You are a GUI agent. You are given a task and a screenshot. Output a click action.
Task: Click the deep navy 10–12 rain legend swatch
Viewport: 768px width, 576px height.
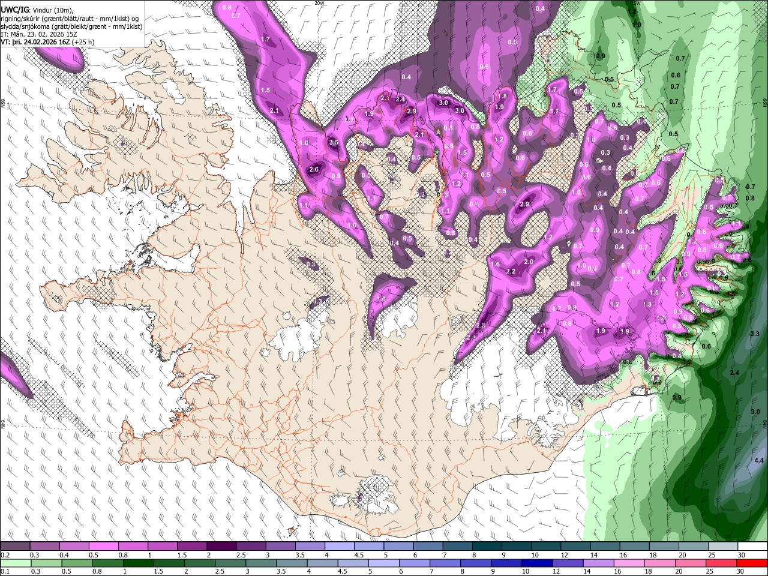537,563
